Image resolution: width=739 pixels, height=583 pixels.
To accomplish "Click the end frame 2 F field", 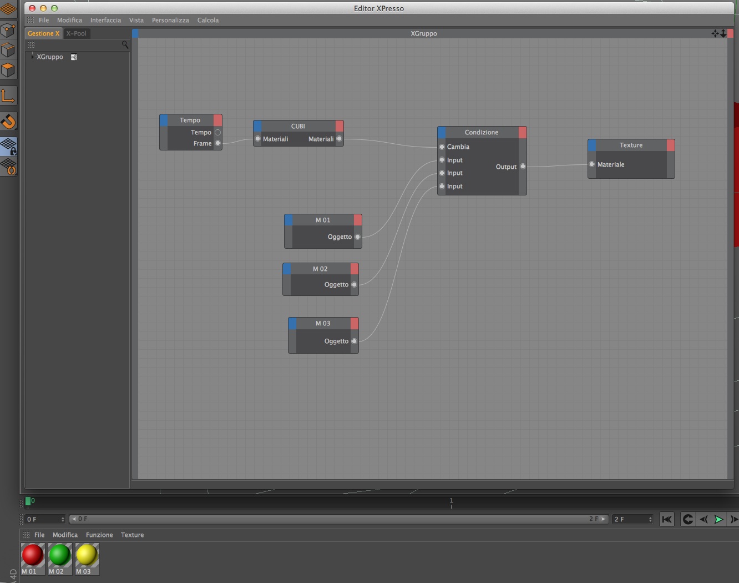I will point(633,519).
